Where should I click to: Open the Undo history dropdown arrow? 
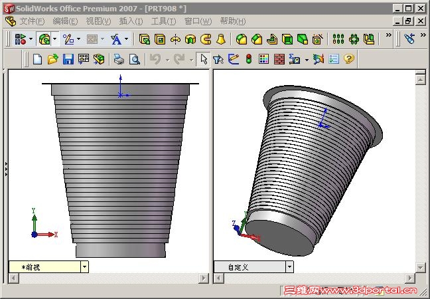pos(167,60)
